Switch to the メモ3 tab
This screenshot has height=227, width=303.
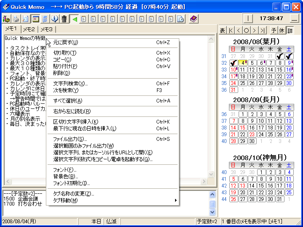47,29
